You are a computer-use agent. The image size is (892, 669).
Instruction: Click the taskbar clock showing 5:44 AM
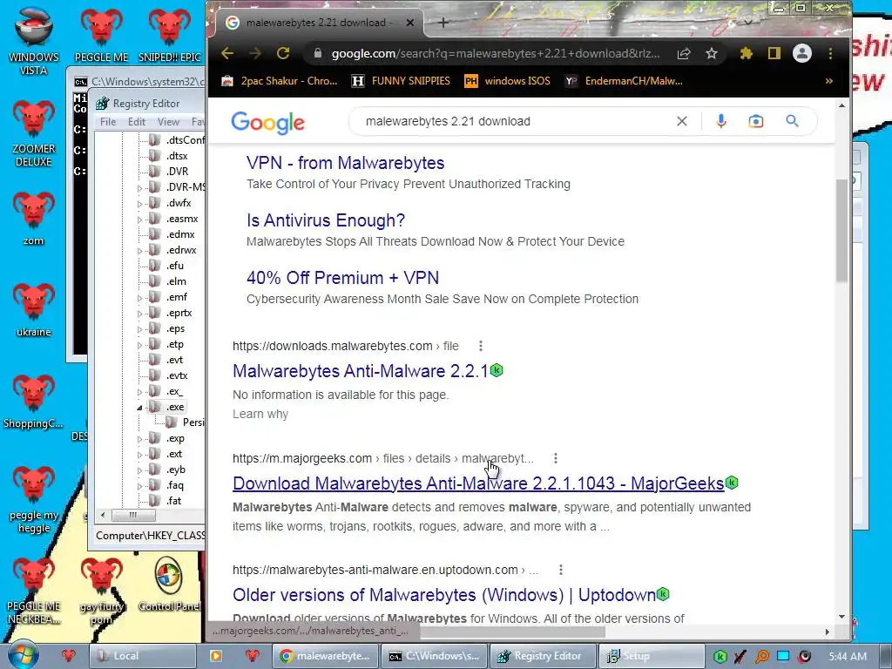tap(848, 656)
